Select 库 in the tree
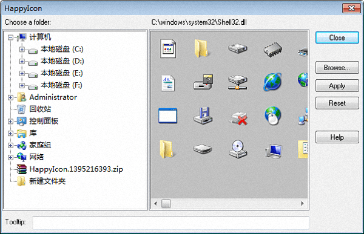The height and width of the screenshot is (234, 364). click(33, 133)
